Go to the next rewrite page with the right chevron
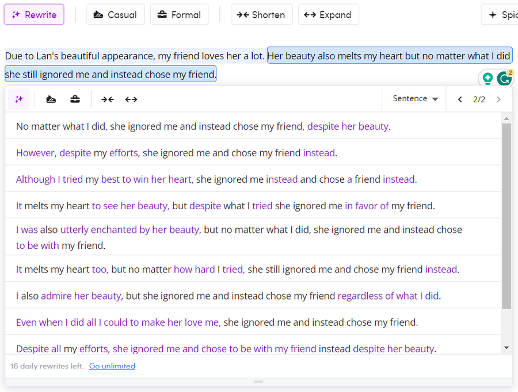Image resolution: width=518 pixels, height=392 pixels. 498,99
